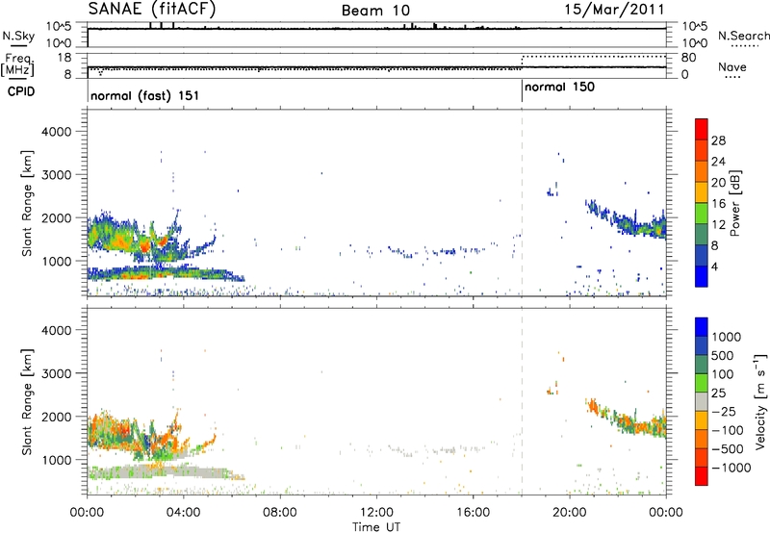Click the '4000' tick on power panel

coord(57,132)
